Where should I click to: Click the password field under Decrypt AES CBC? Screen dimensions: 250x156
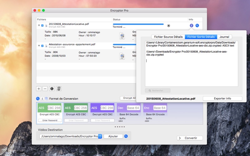[x=102, y=120]
